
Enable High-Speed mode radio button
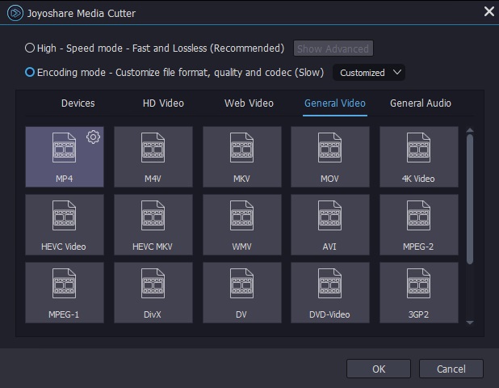point(30,48)
